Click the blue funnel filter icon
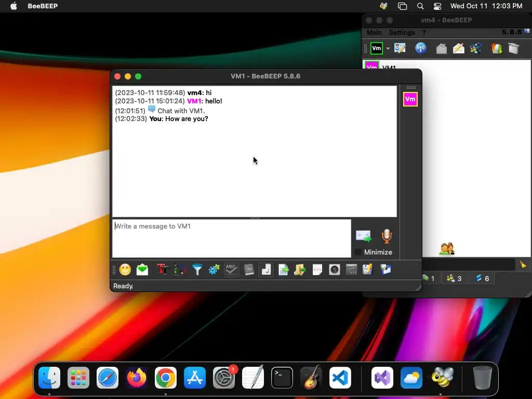 [x=197, y=270]
